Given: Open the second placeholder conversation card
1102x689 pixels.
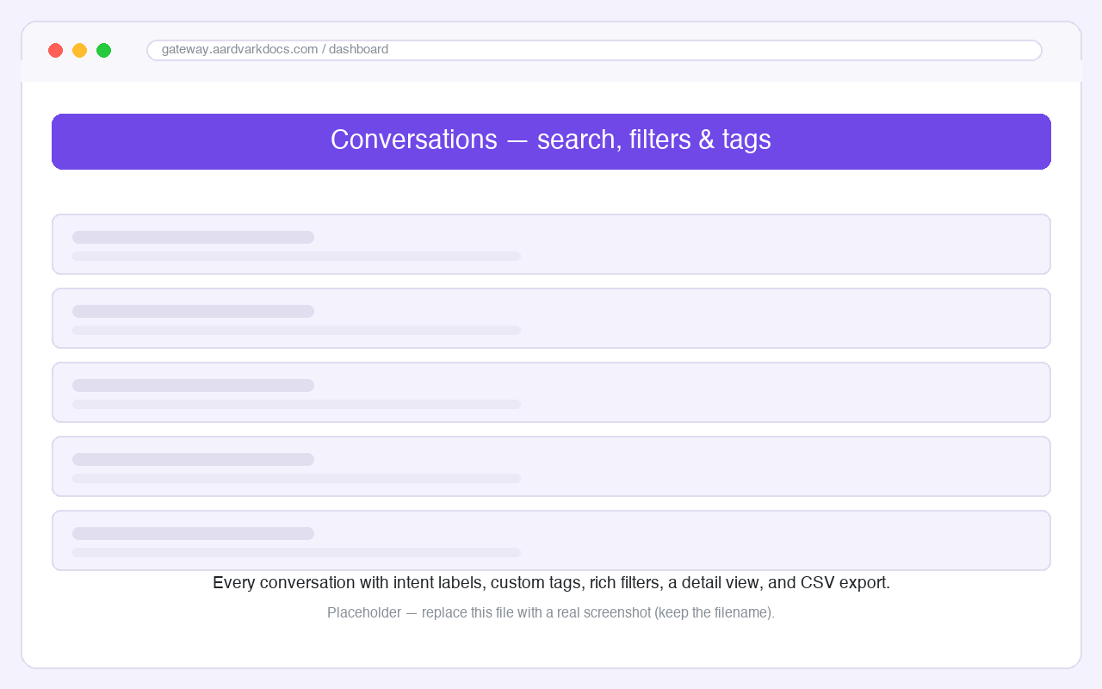Looking at the screenshot, I should point(551,318).
